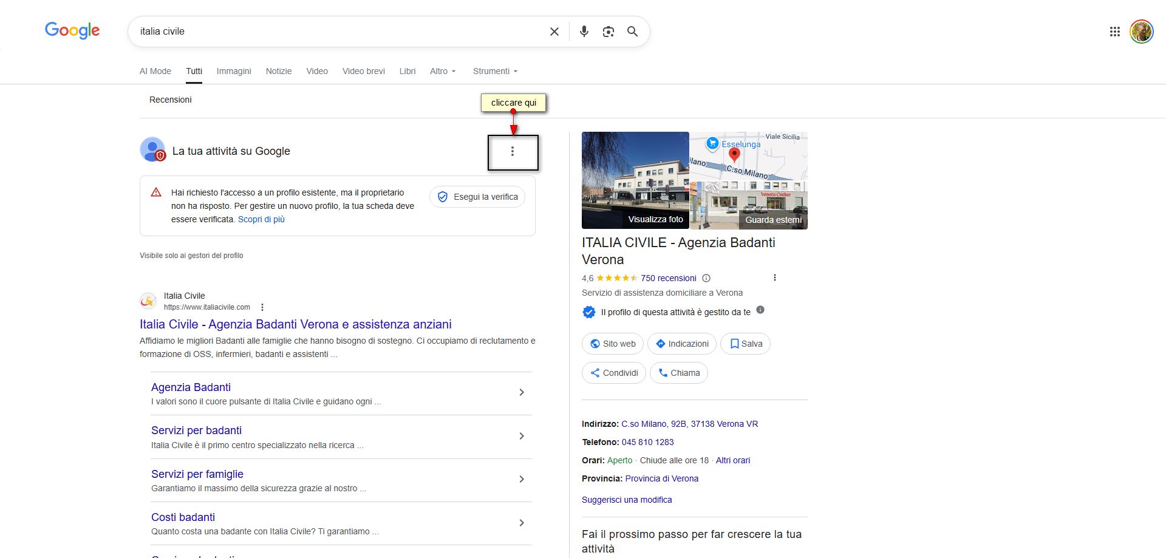The width and height of the screenshot is (1166, 558).
Task: Open the Google apps grid
Action: point(1114,32)
